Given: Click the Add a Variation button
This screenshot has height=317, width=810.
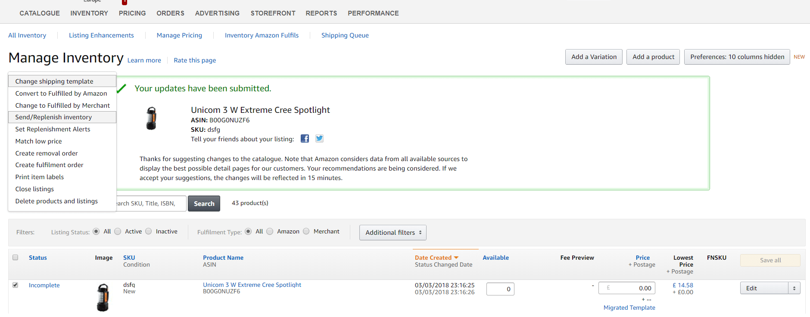Looking at the screenshot, I should click(x=594, y=57).
